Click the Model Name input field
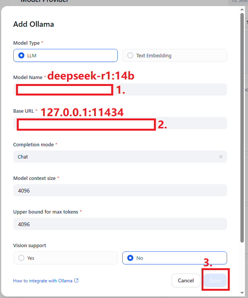 (x=120, y=89)
